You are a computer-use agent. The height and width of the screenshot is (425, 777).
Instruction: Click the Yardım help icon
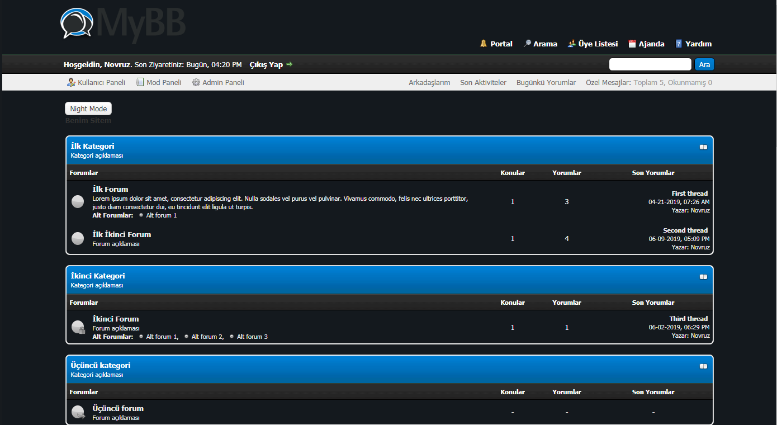pyautogui.click(x=679, y=44)
